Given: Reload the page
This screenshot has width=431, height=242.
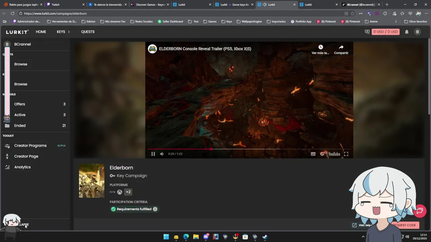Looking at the screenshot, I should pos(12,13).
